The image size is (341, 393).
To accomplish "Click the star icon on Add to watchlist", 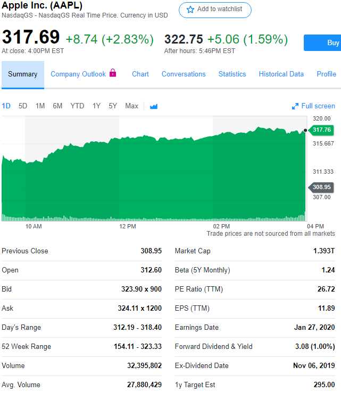I will [x=190, y=10].
